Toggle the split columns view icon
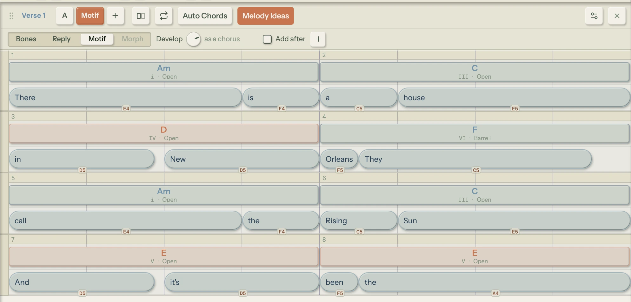 [141, 16]
